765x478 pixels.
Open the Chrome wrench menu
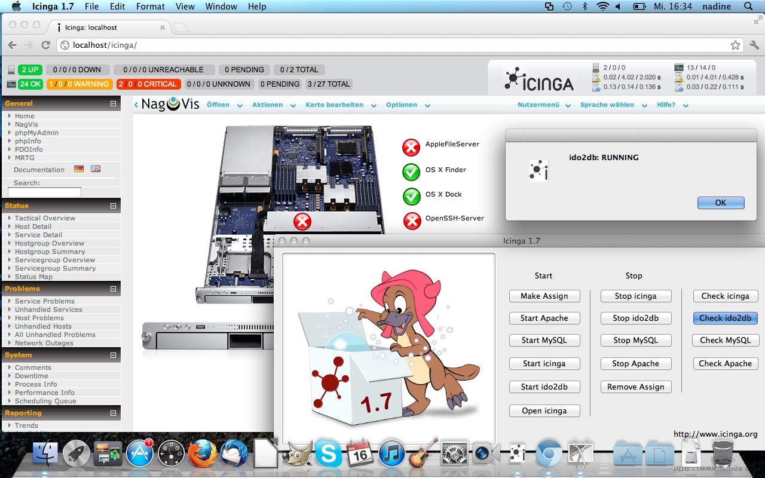[x=754, y=45]
